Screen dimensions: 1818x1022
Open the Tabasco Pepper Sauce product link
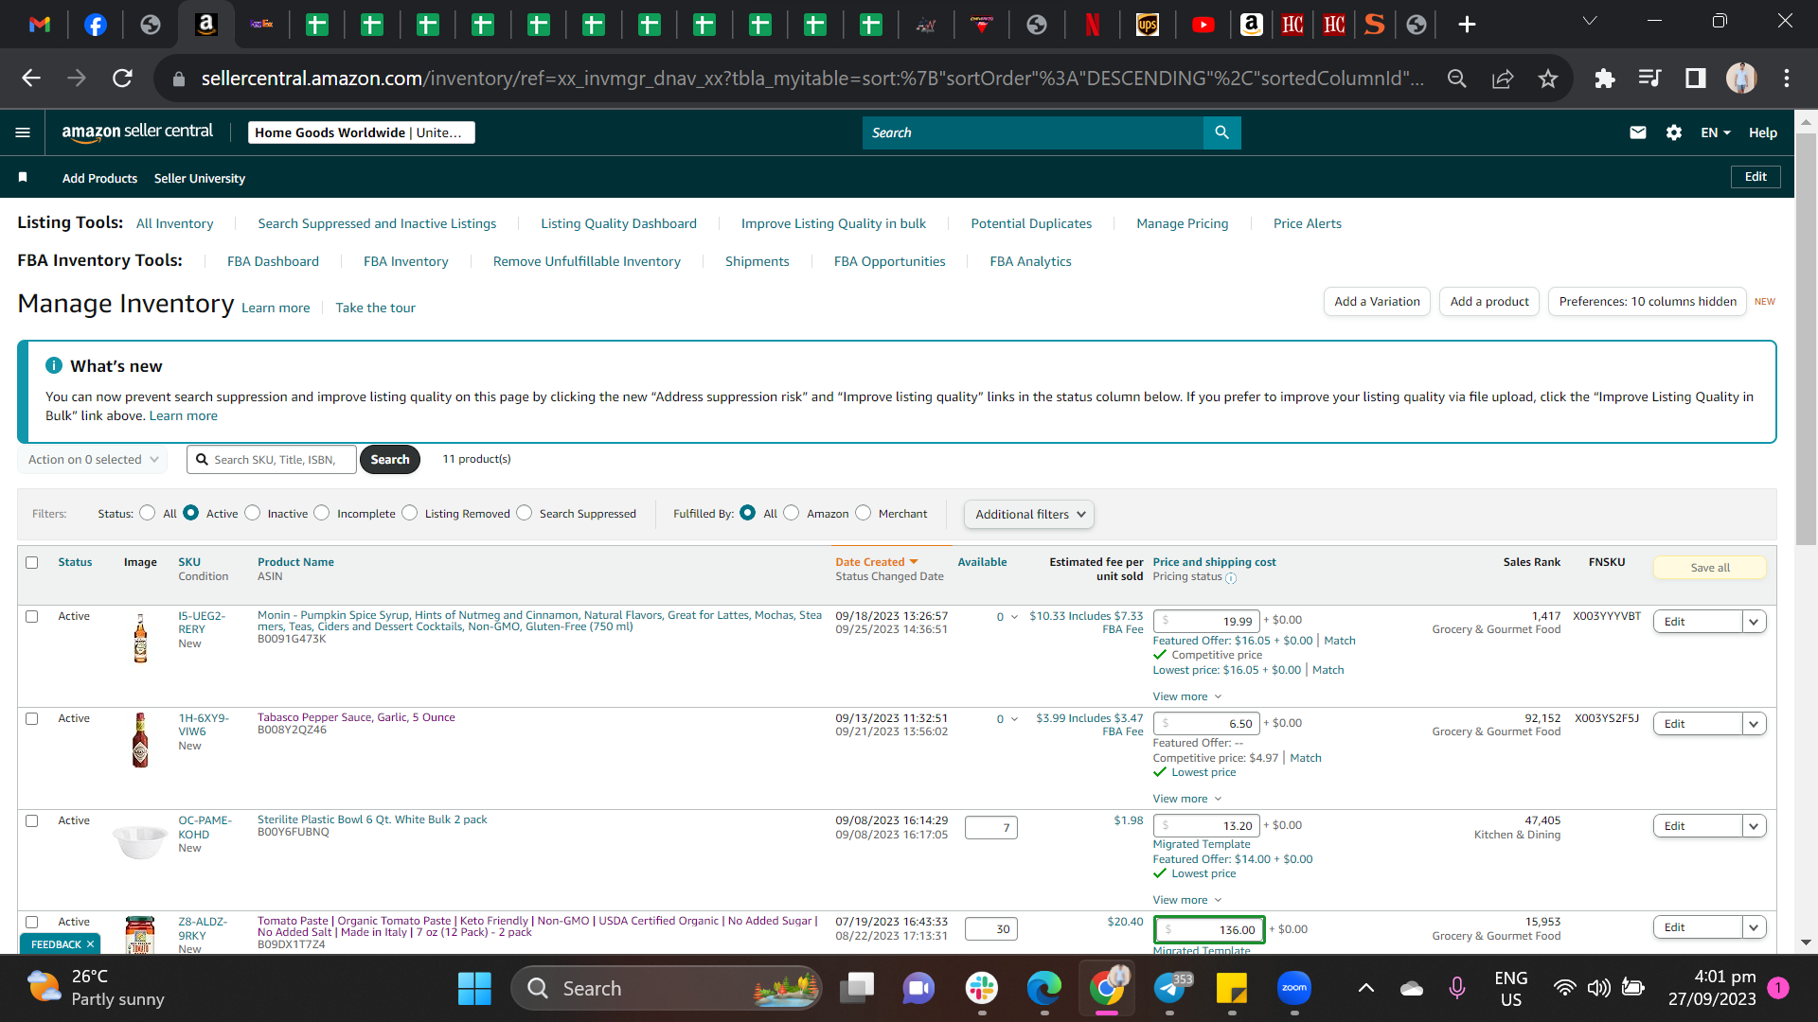coord(356,717)
